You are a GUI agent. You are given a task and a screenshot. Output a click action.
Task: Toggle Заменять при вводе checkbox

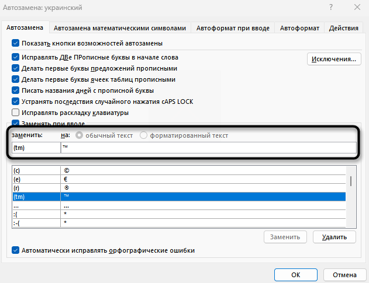pos(16,123)
